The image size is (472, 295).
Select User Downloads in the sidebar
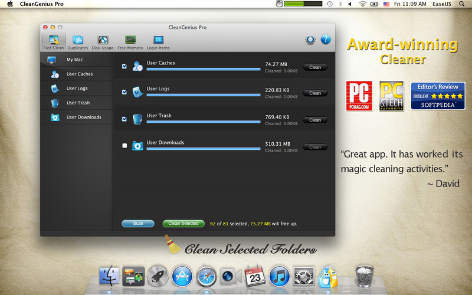point(77,117)
